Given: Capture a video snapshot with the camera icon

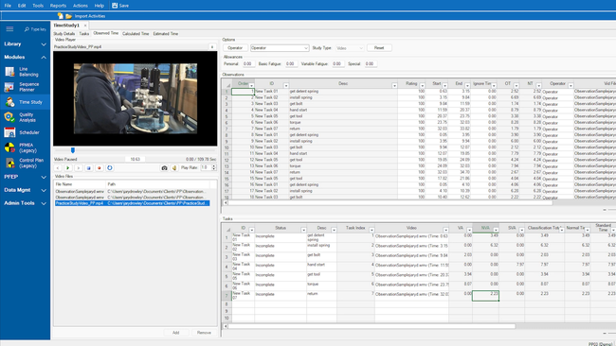Looking at the screenshot, I should (164, 167).
